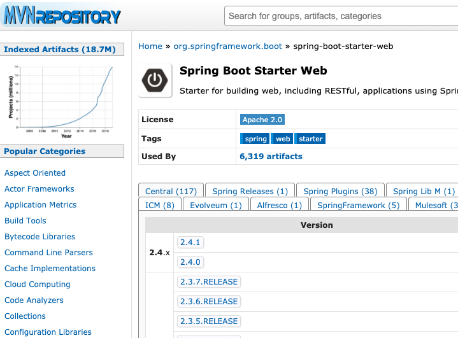Screen dimensions: 458x338
Task: Select the spring tag
Action: pos(255,139)
